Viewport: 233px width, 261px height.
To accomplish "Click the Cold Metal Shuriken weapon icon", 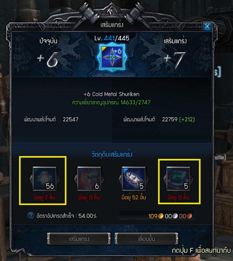I will [x=112, y=57].
